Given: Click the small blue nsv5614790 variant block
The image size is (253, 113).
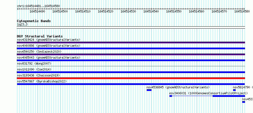Looking at the screenshot, I should (x=234, y=90).
